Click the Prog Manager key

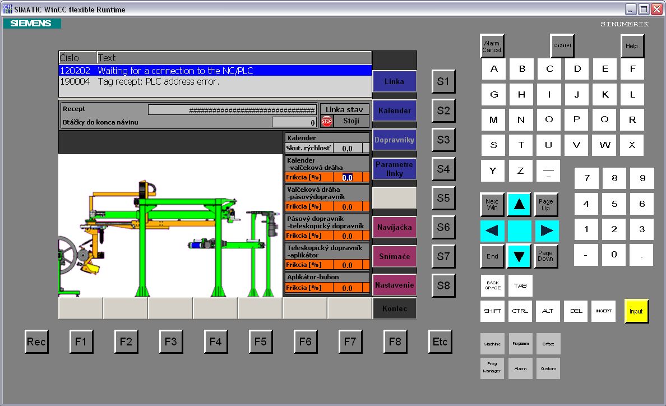tap(492, 368)
